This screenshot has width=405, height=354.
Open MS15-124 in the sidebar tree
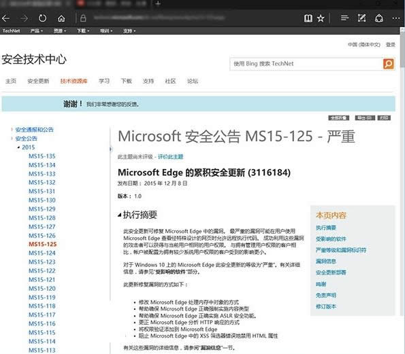pos(42,253)
